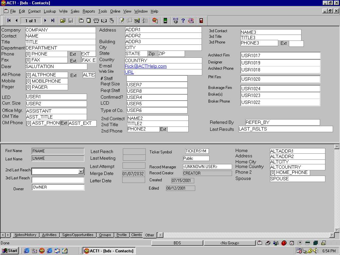
Task: Click the red Task List status icon
Action: coord(284,243)
